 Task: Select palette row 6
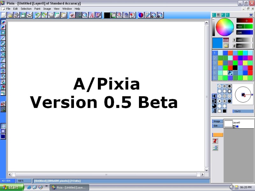click(215, 78)
